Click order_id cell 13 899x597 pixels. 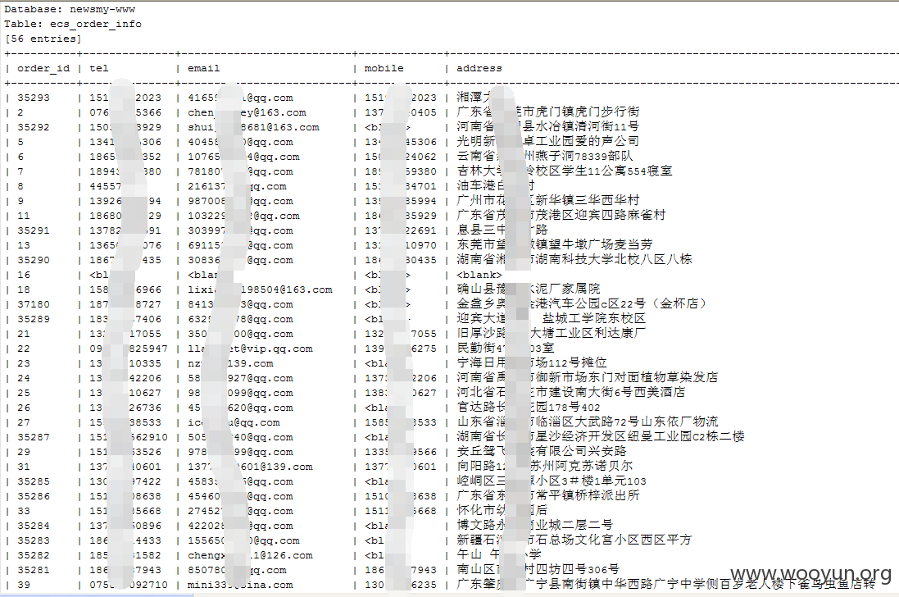click(24, 245)
